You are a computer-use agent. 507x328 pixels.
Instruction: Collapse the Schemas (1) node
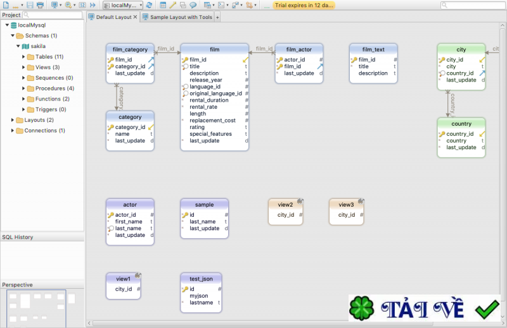coord(13,35)
